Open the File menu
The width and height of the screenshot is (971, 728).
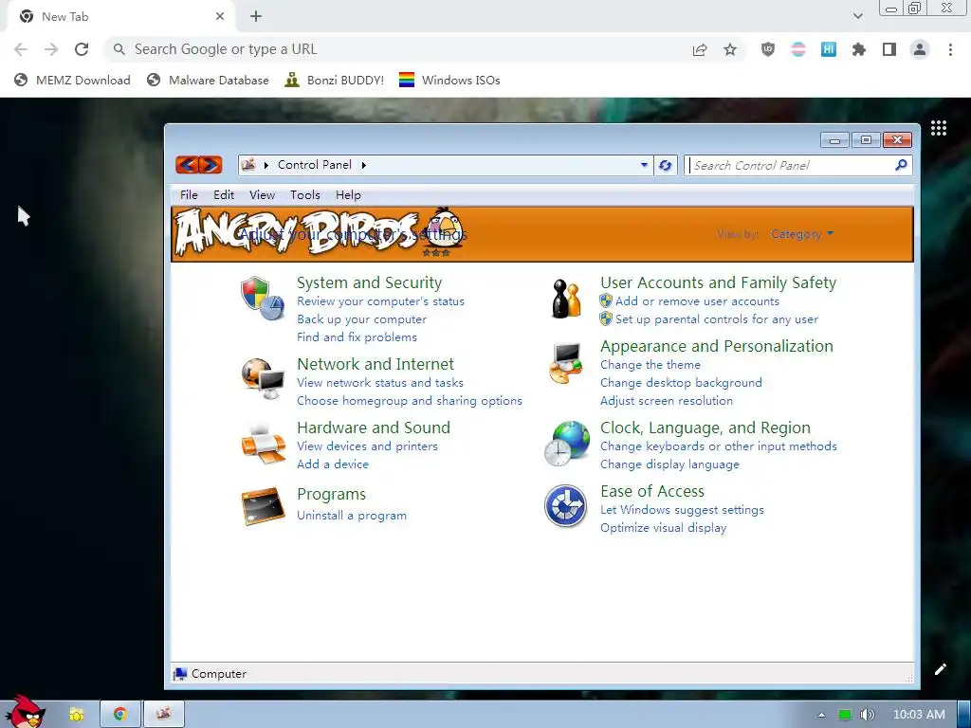189,195
